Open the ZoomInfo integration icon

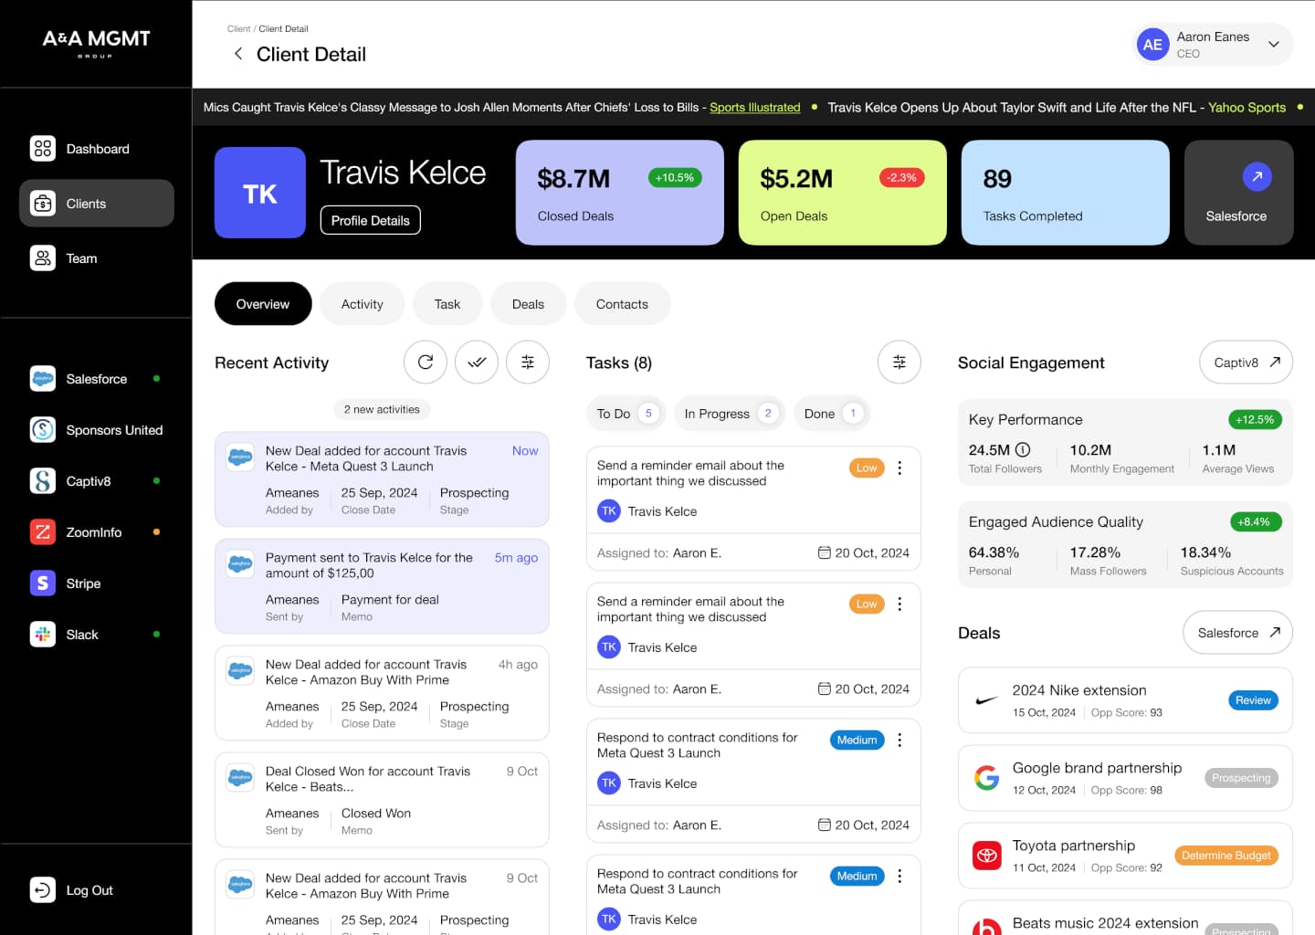click(x=43, y=532)
